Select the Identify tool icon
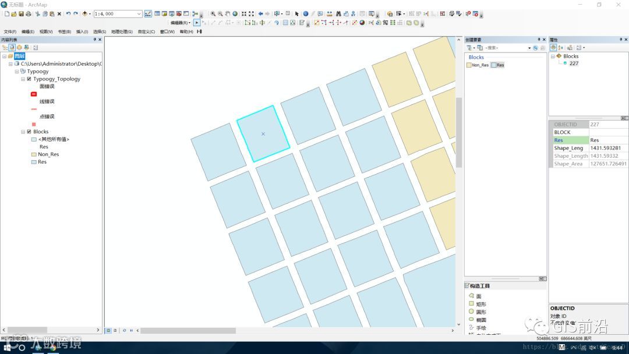 pos(306,13)
